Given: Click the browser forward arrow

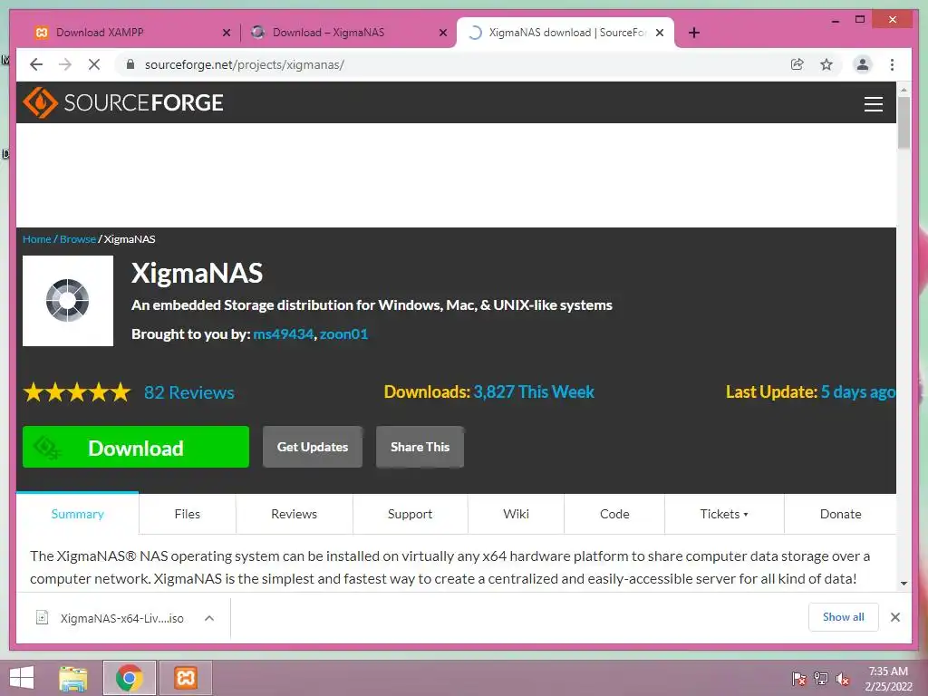Looking at the screenshot, I should point(65,64).
